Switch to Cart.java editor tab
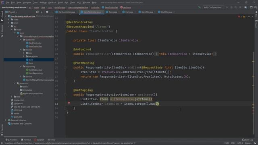 (x=129, y=12)
